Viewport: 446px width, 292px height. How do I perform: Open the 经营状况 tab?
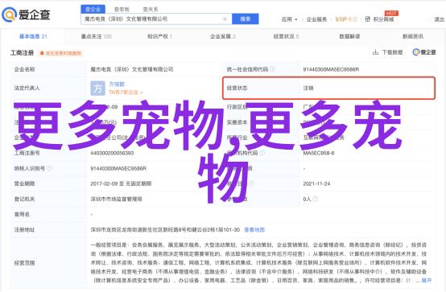pyautogui.click(x=286, y=36)
